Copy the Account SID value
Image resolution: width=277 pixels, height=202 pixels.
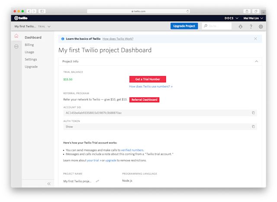[253, 113]
